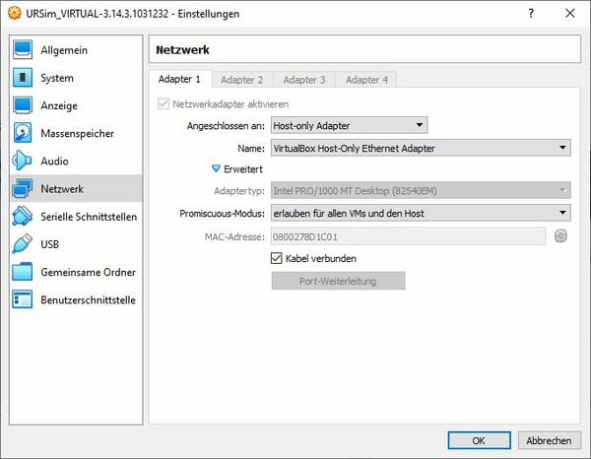Switch to the Adapter 4 tab
This screenshot has width=591, height=459.
pos(366,80)
